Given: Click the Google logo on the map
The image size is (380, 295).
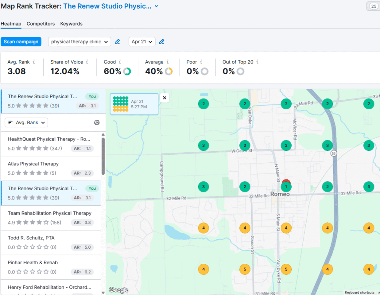Looking at the screenshot, I should tap(118, 290).
